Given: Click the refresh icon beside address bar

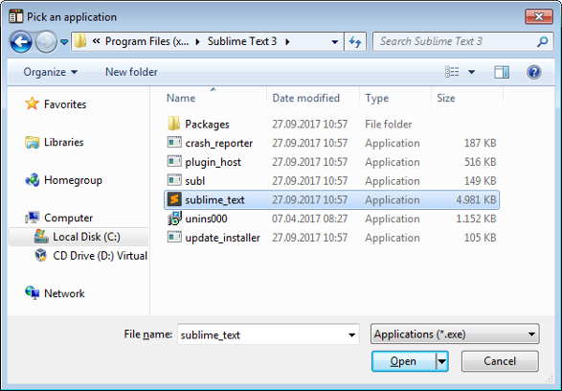Looking at the screenshot, I should point(355,41).
